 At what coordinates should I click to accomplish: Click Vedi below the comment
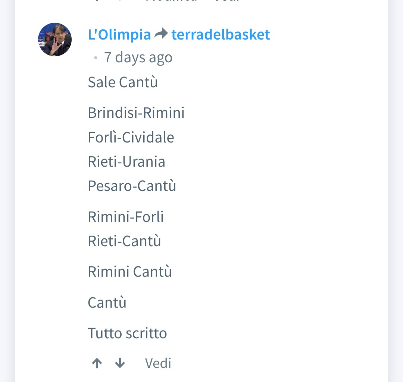click(x=158, y=363)
